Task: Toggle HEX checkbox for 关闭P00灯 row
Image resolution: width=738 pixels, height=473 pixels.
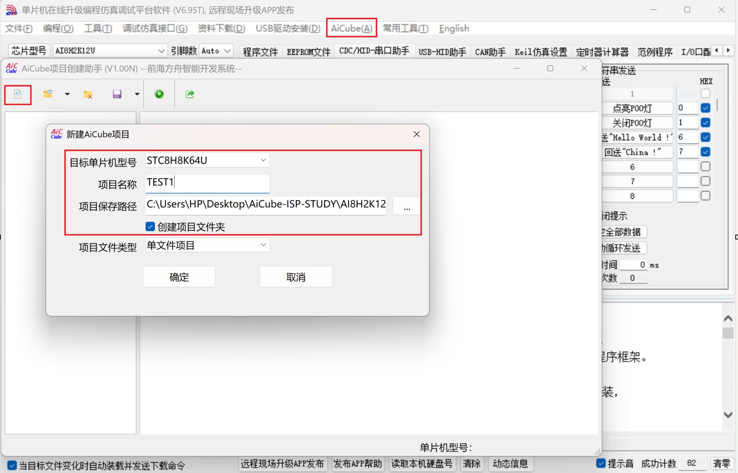Action: 705,123
